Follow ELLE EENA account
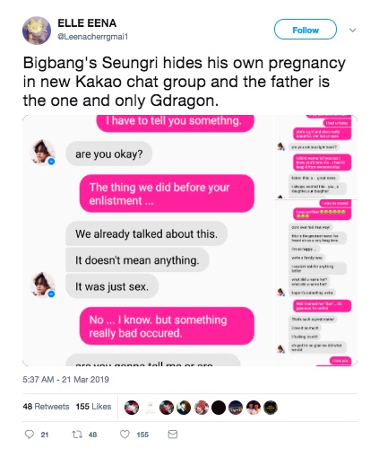Screen dimensions: 379x457 [306, 30]
